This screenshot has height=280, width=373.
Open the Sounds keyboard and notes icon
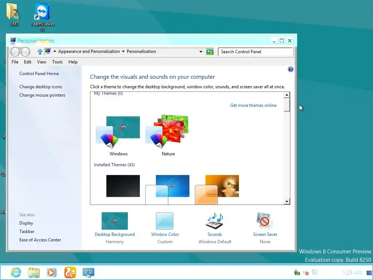215,221
